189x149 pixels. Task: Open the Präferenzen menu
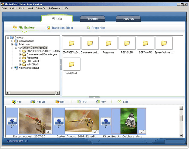(55, 8)
